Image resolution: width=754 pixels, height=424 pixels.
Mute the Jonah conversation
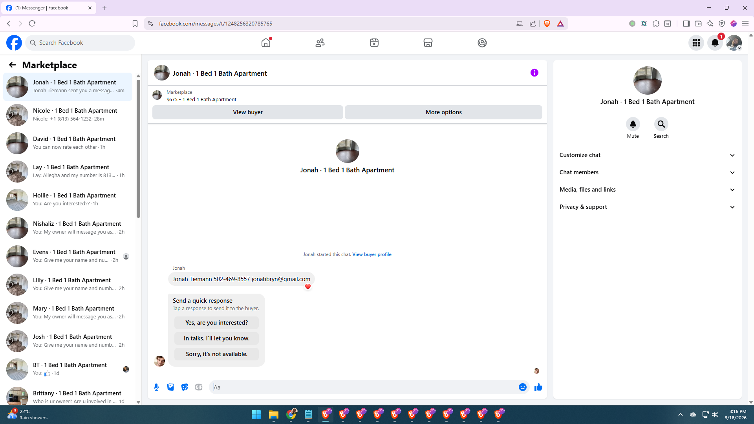(633, 124)
